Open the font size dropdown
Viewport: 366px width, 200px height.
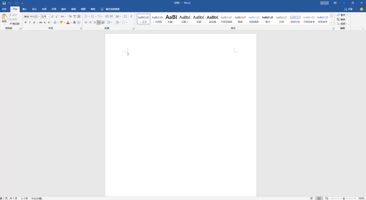tap(48, 16)
